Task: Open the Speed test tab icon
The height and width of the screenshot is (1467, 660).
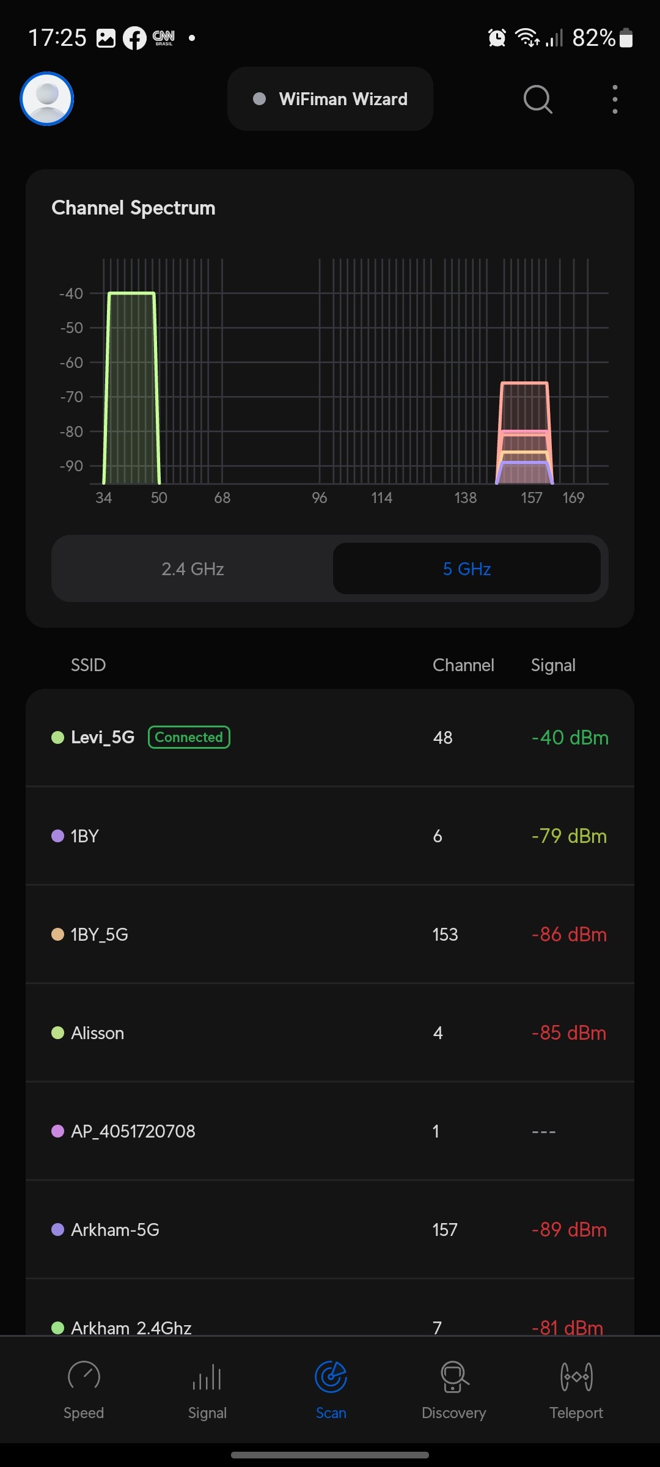Action: [84, 1377]
